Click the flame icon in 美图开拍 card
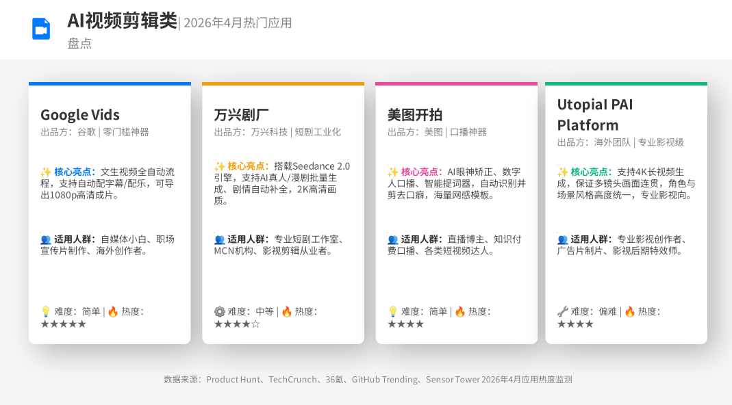This screenshot has height=405, width=732. pos(460,311)
